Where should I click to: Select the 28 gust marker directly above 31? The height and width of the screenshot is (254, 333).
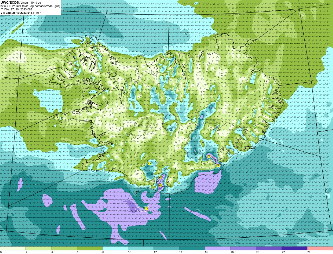[x=160, y=177]
